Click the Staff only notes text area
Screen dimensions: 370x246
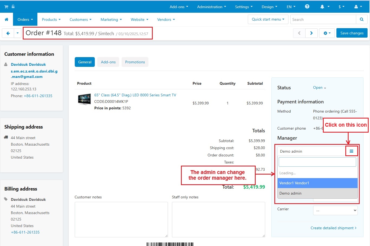coord(218,219)
